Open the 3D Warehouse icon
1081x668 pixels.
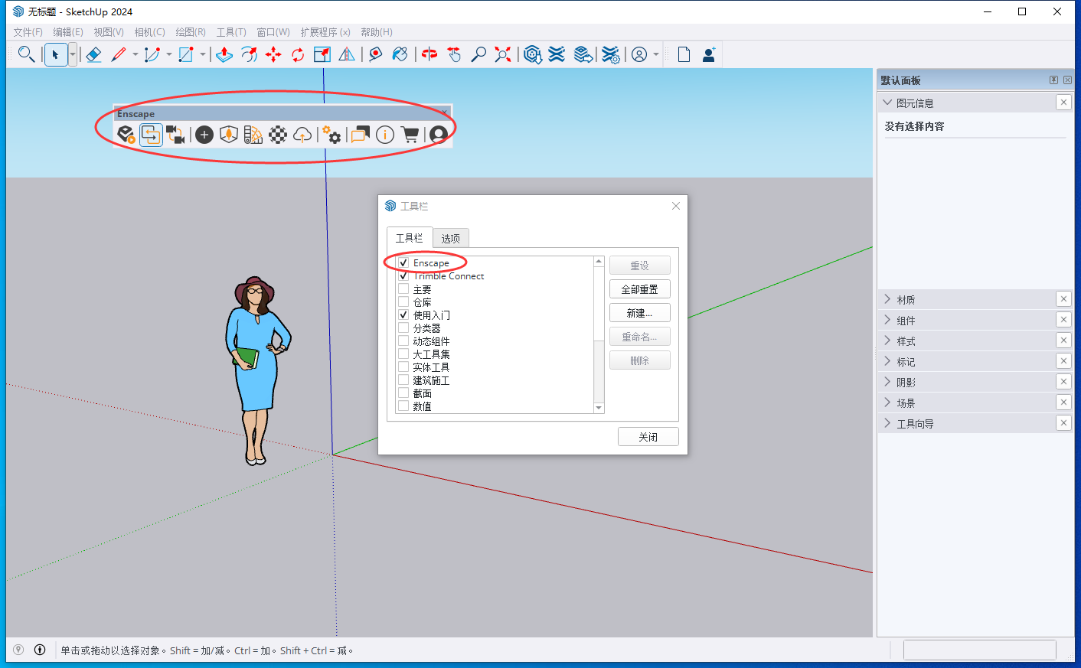click(x=533, y=54)
